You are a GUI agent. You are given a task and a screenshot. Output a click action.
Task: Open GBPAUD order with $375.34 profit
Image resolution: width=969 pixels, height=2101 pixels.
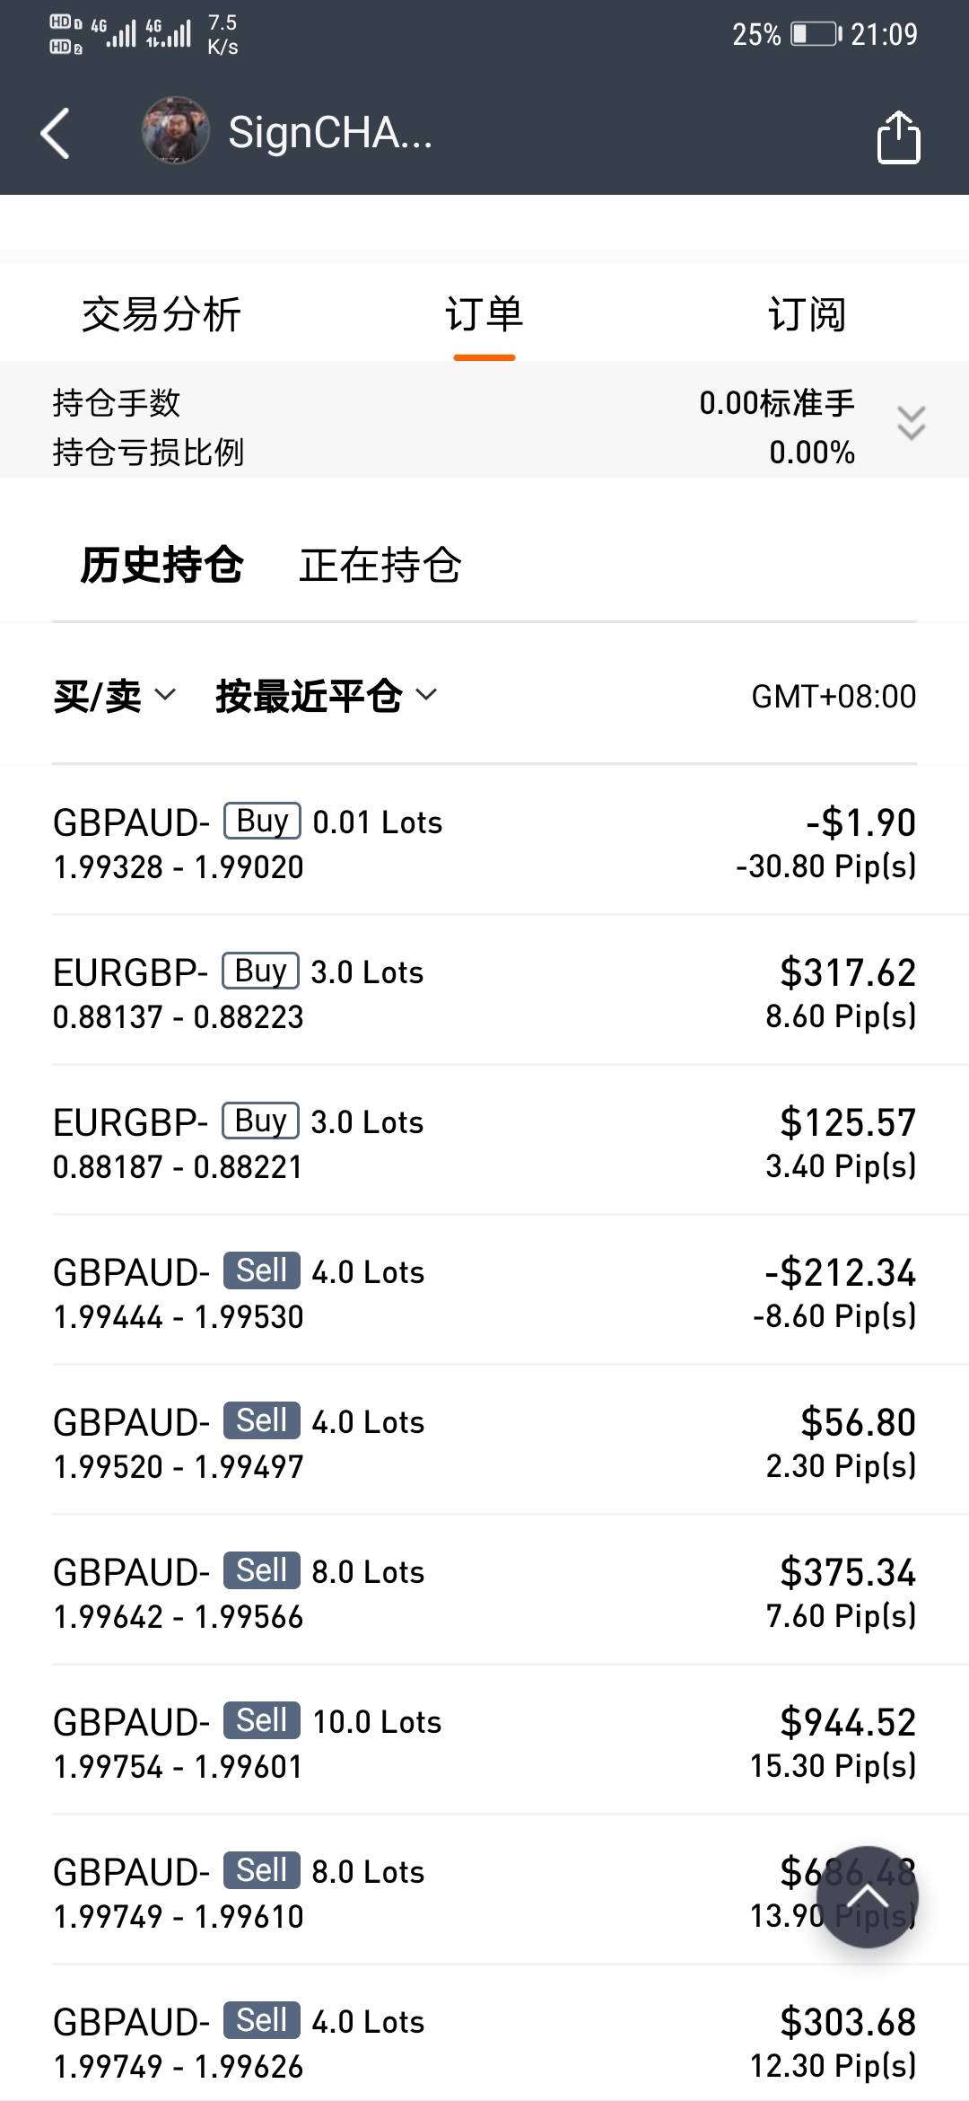coord(484,1593)
